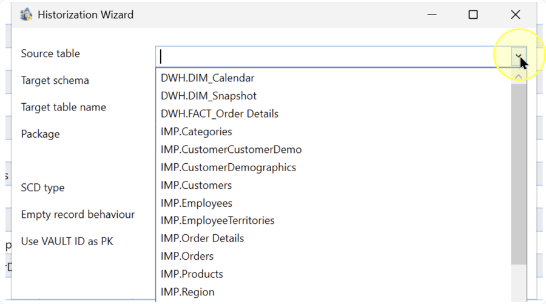Select IMP.Employees as source
This screenshot has height=304, width=546.
click(333, 203)
